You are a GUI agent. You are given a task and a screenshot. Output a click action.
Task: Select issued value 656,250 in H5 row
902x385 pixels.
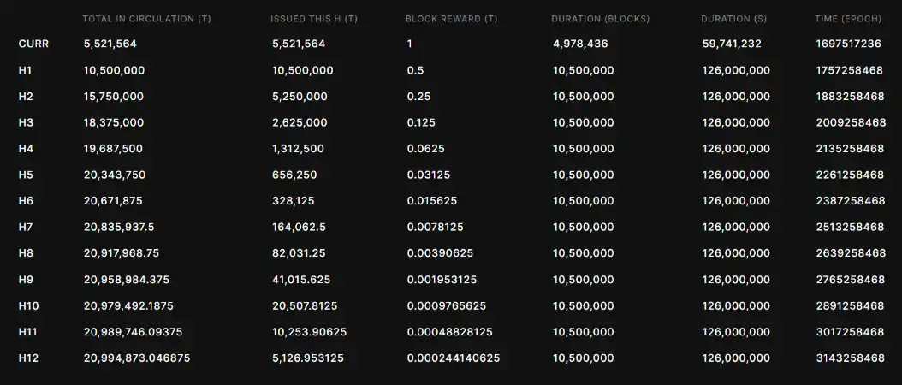coord(294,175)
